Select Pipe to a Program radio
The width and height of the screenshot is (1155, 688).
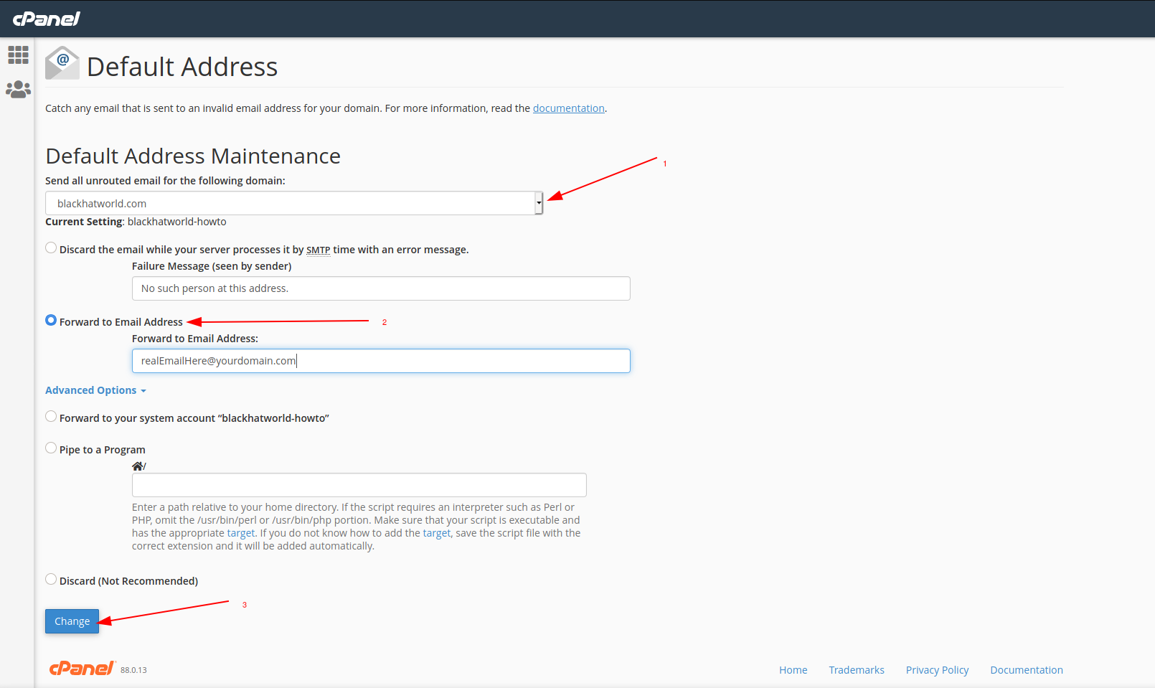[x=51, y=448]
